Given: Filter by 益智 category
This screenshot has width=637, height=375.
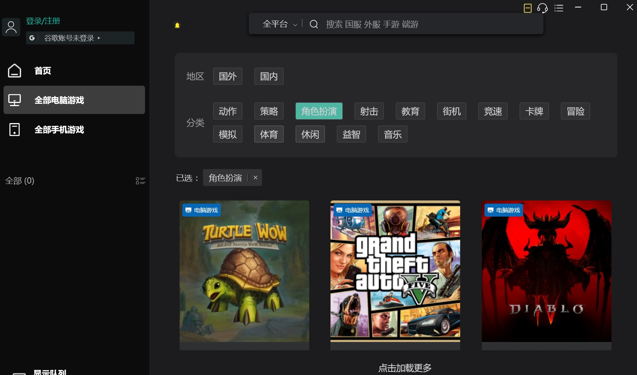Looking at the screenshot, I should (x=351, y=134).
